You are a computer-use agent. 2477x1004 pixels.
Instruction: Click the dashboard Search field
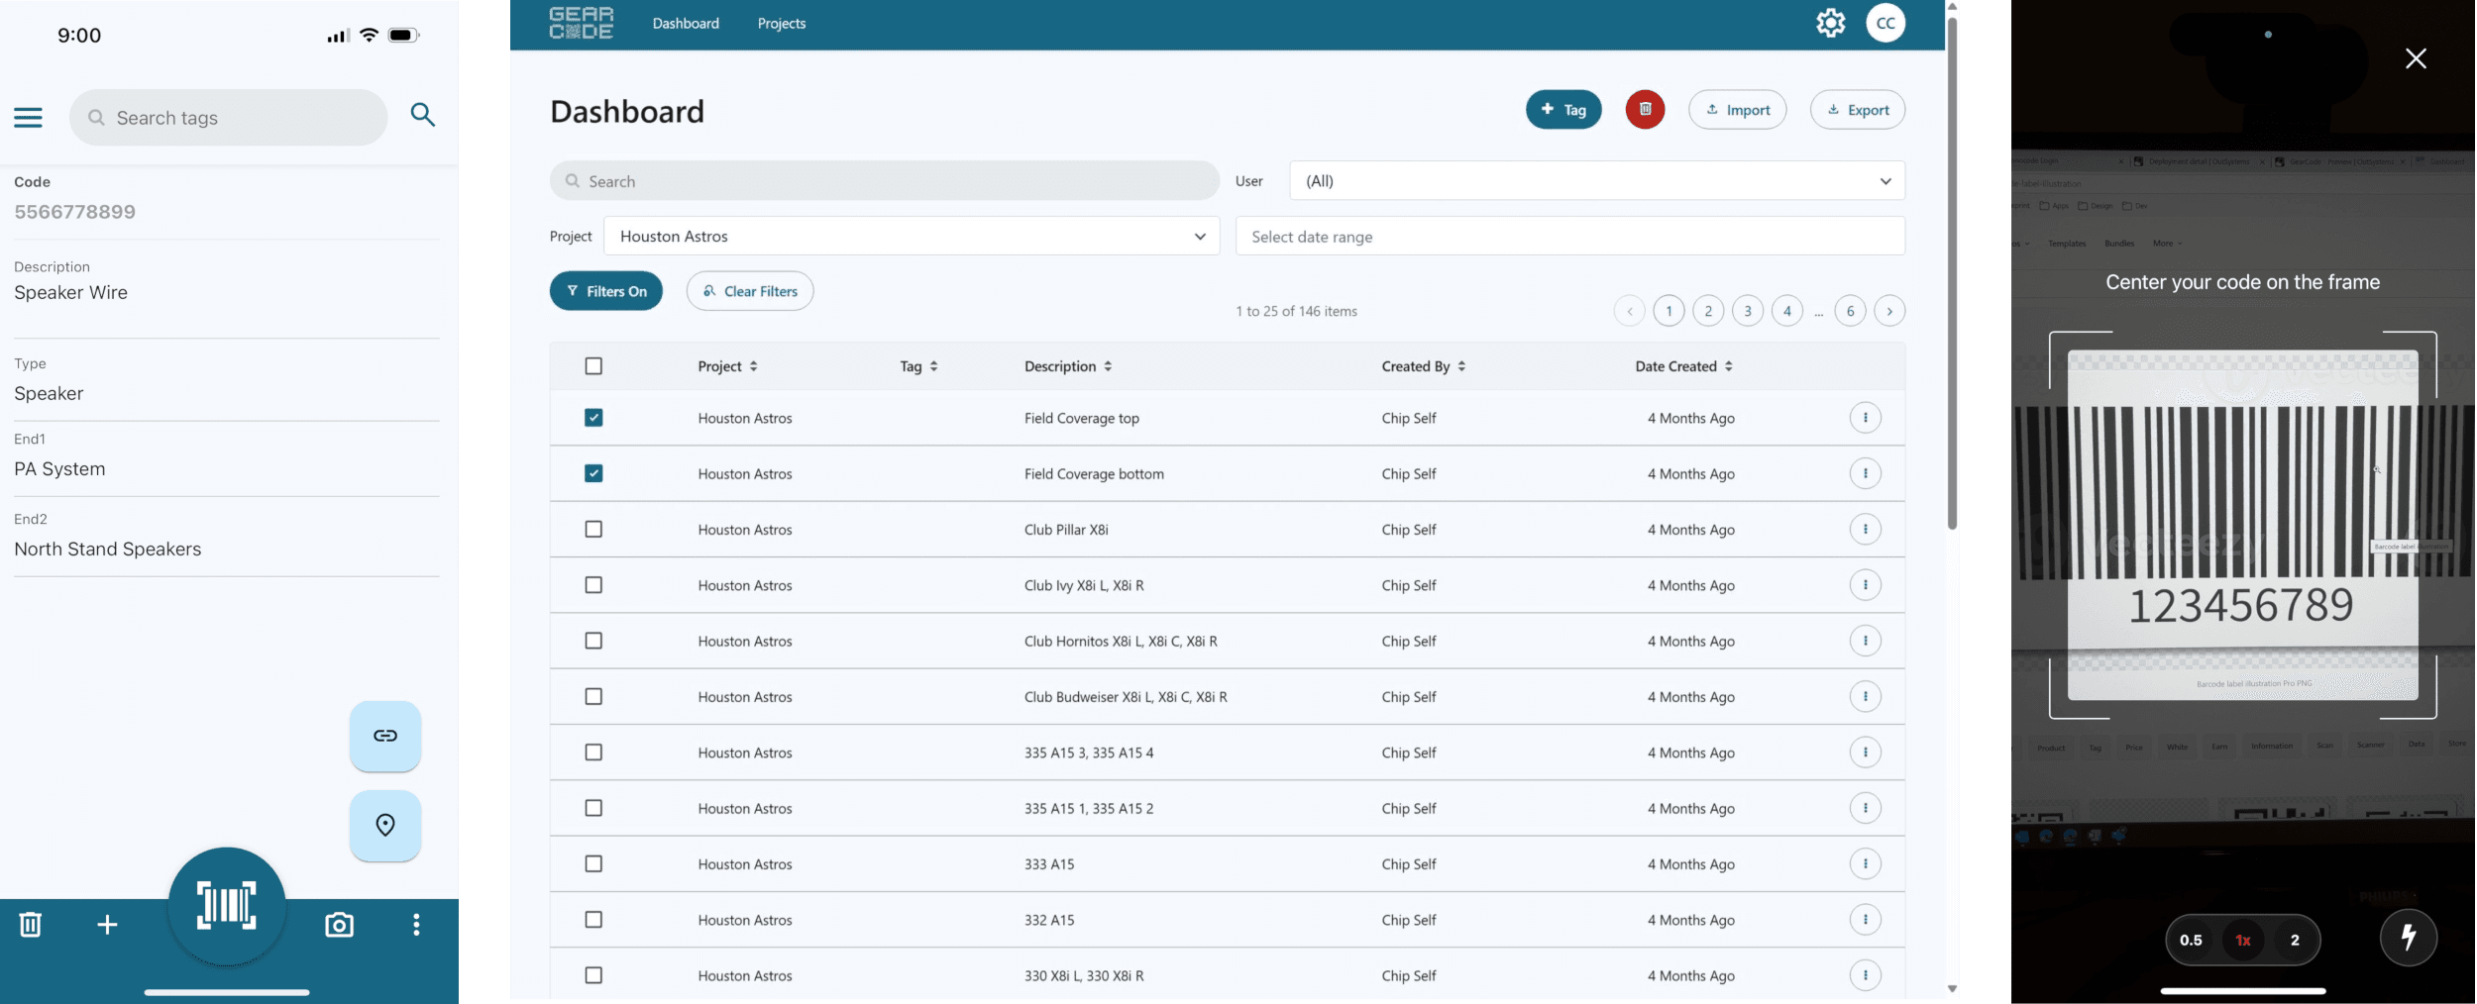tap(885, 181)
